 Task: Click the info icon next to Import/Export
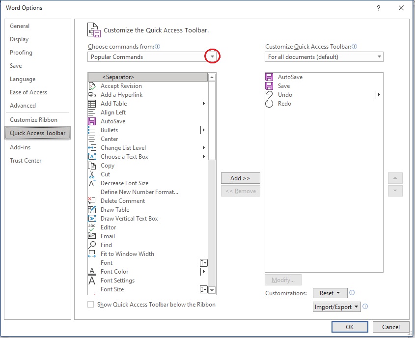click(x=365, y=306)
